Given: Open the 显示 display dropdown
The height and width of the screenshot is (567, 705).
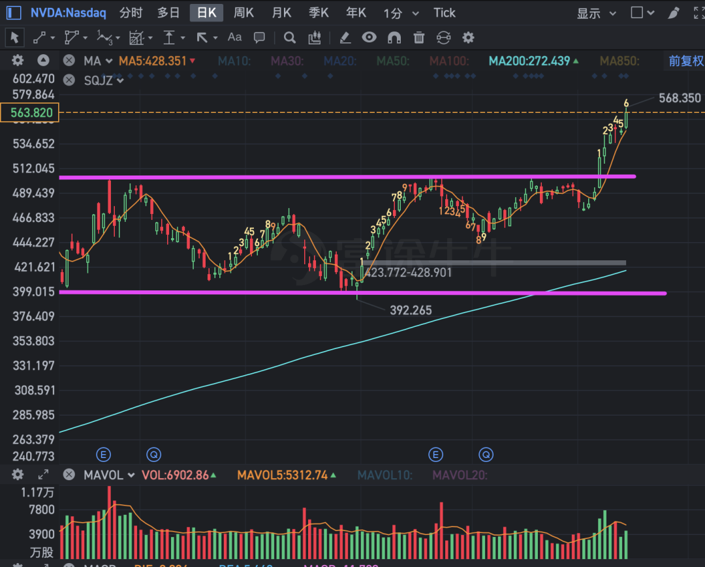Looking at the screenshot, I should point(596,13).
